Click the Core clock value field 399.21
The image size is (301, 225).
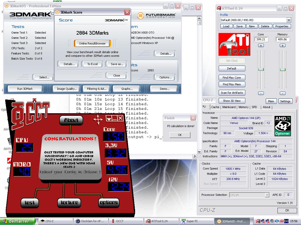click(261, 39)
